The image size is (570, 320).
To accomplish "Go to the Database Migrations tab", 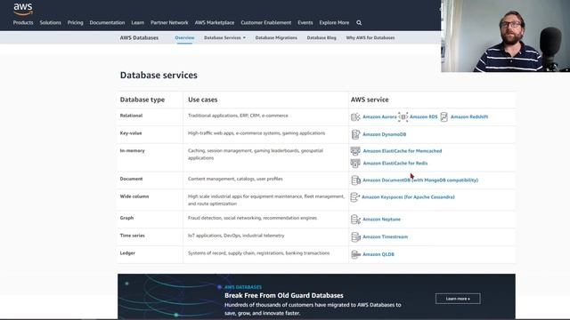I will pyautogui.click(x=276, y=37).
